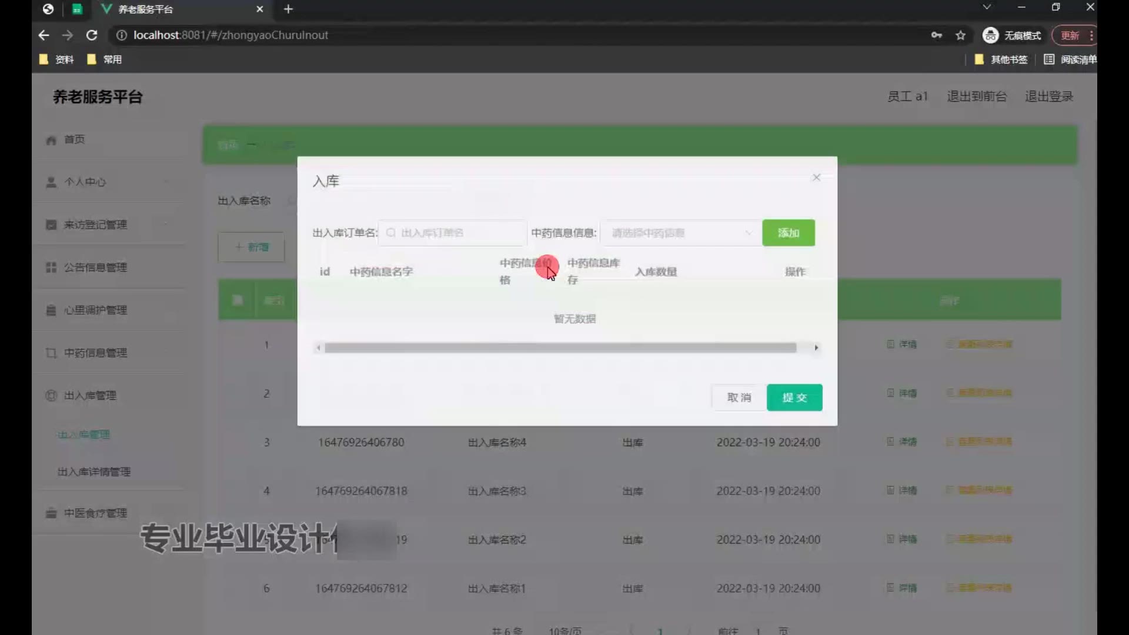Go back using the browser back arrow
This screenshot has width=1129, height=635.
click(x=44, y=35)
